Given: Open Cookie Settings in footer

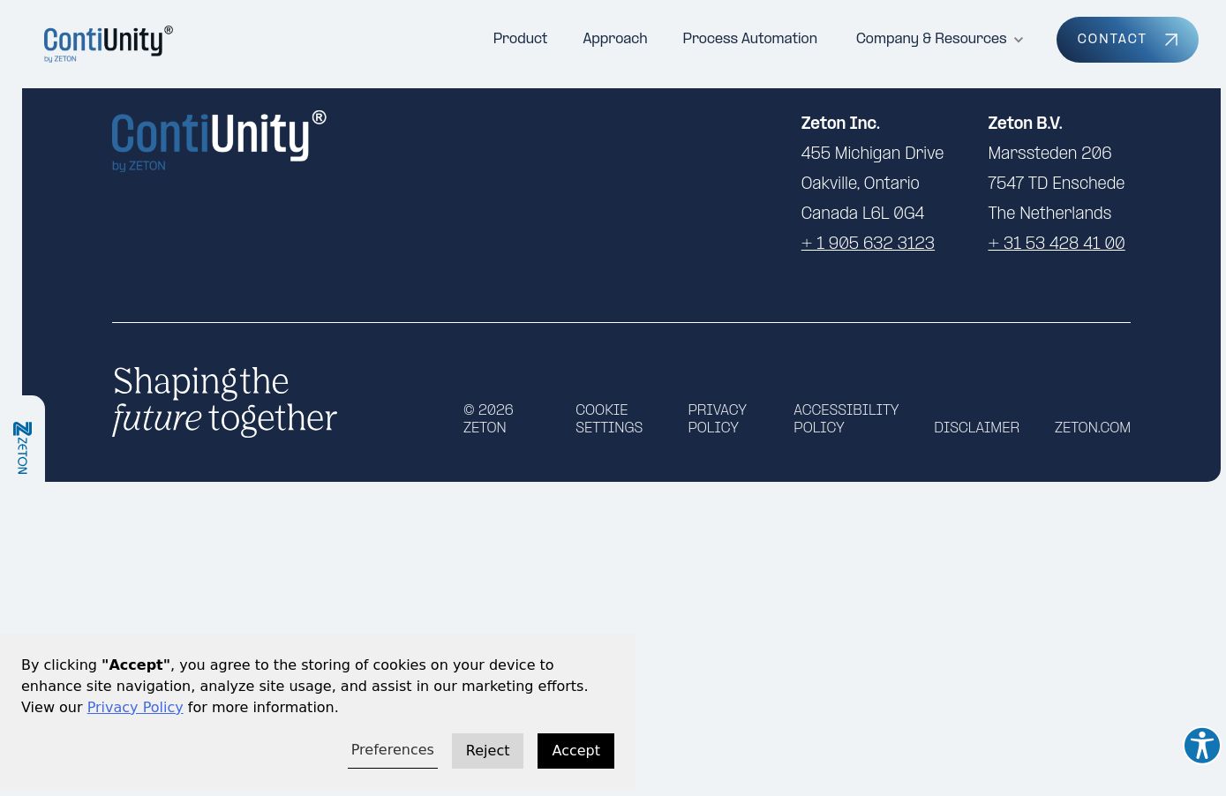Looking at the screenshot, I should point(608,419).
